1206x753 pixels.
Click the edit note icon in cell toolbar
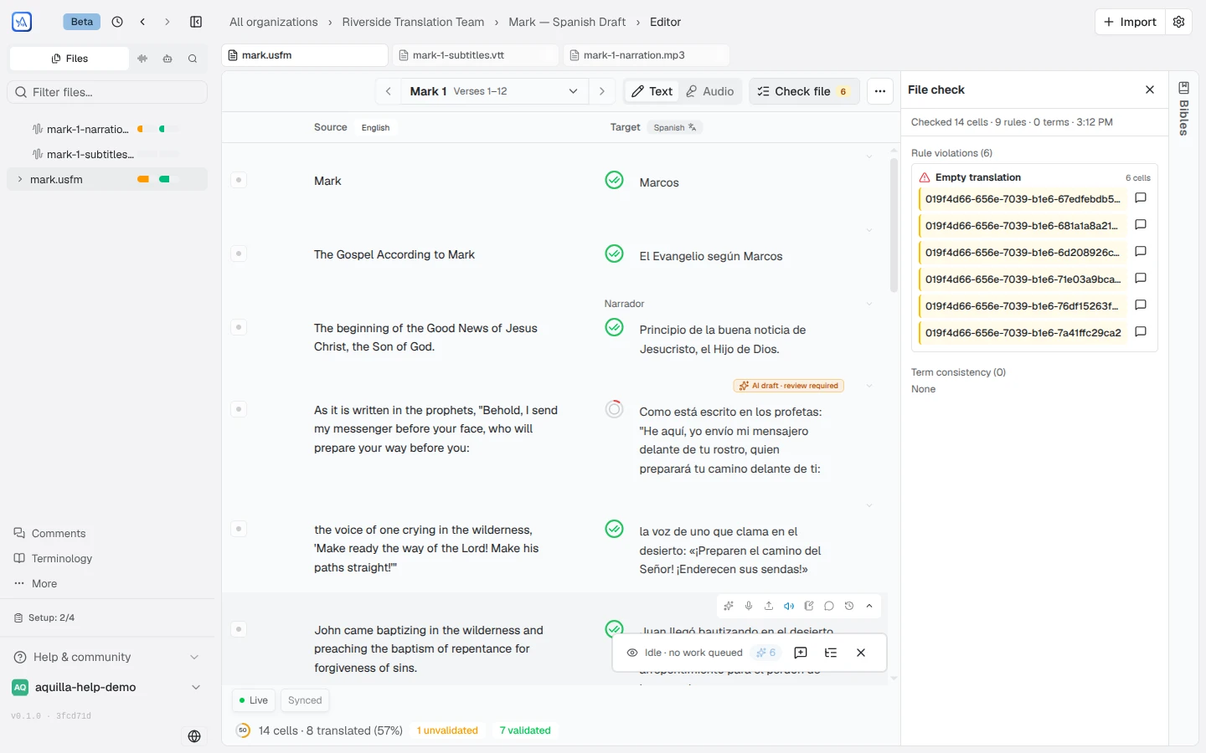point(809,606)
